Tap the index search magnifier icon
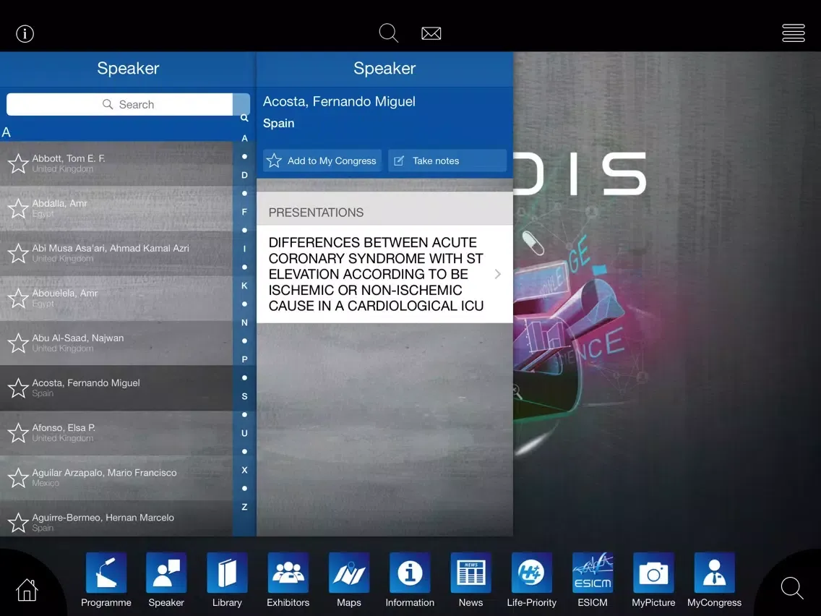 click(x=244, y=118)
